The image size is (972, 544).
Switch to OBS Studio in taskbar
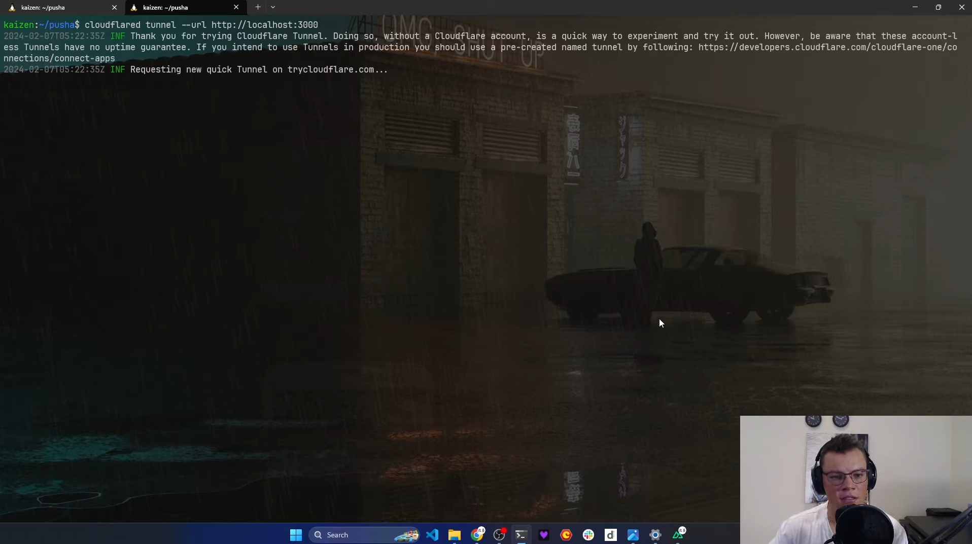499,535
